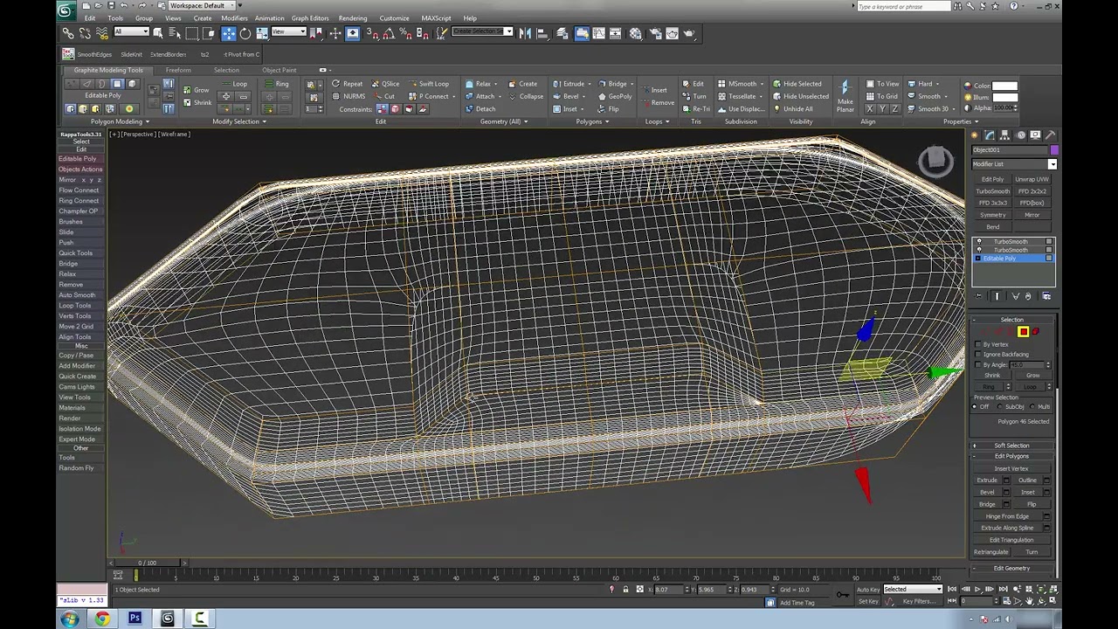Click the keyword search input field
The width and height of the screenshot is (1118, 629).
[903, 6]
